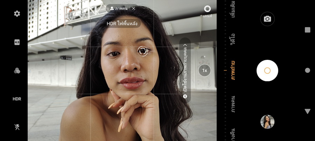Open camera settings gear

click(x=17, y=14)
